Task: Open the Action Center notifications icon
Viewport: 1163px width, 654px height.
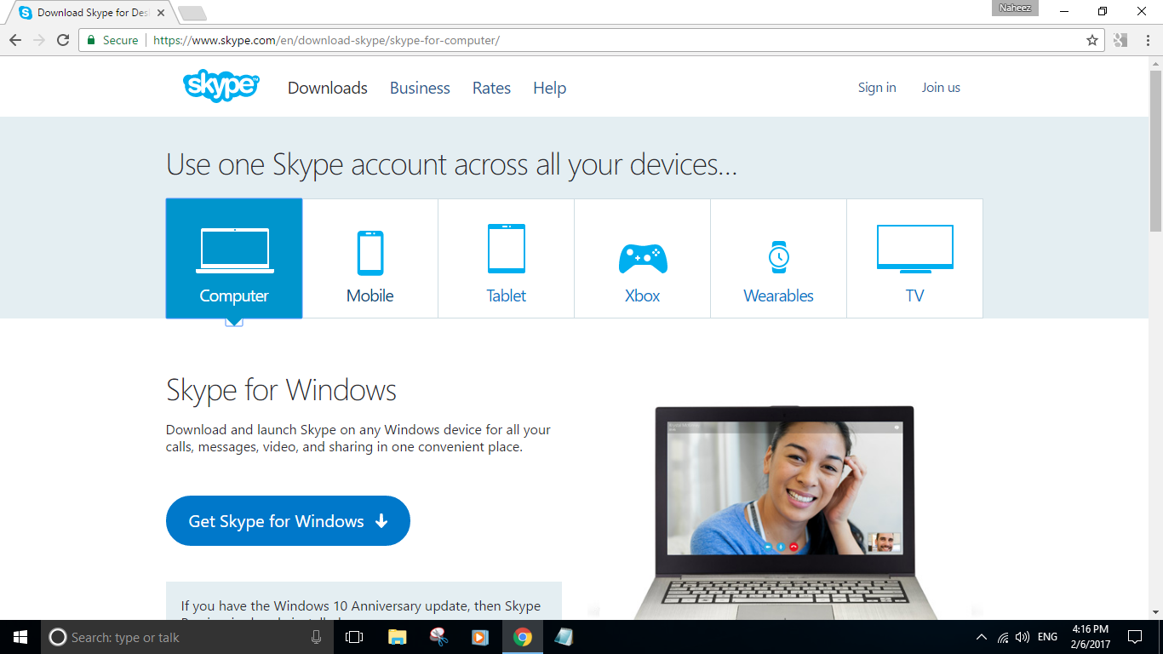Action: pos(1135,637)
